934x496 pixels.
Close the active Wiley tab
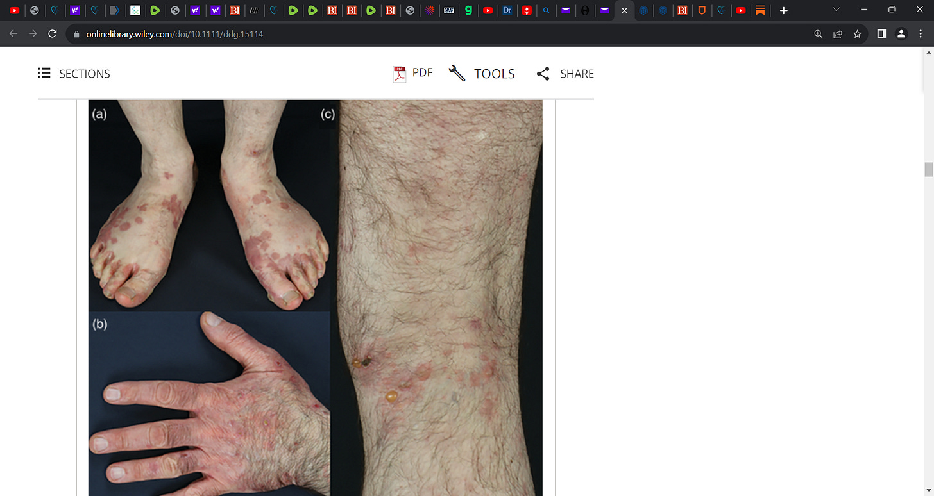pos(624,10)
